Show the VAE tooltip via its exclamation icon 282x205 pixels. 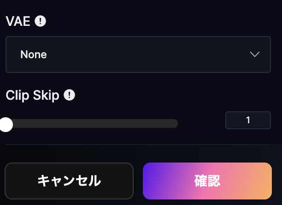point(41,21)
